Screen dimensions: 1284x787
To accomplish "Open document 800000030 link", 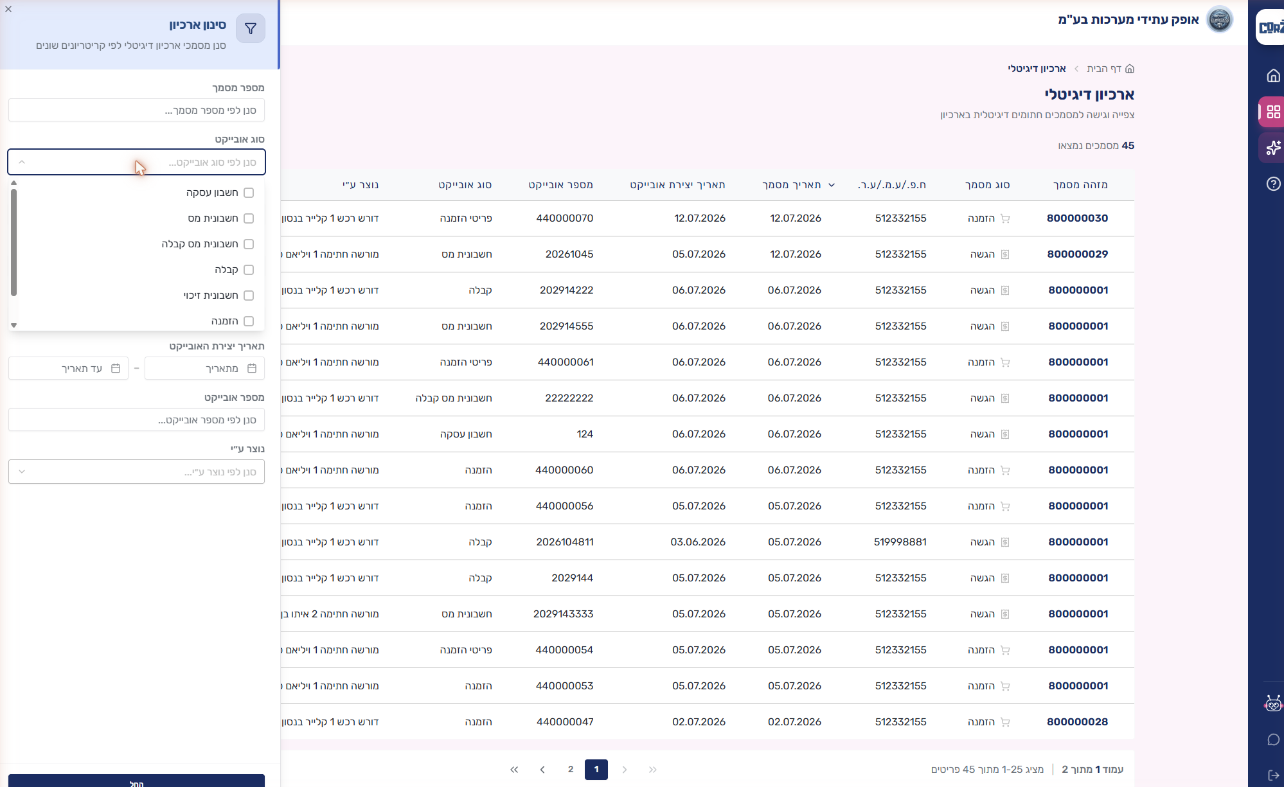I will (x=1077, y=218).
